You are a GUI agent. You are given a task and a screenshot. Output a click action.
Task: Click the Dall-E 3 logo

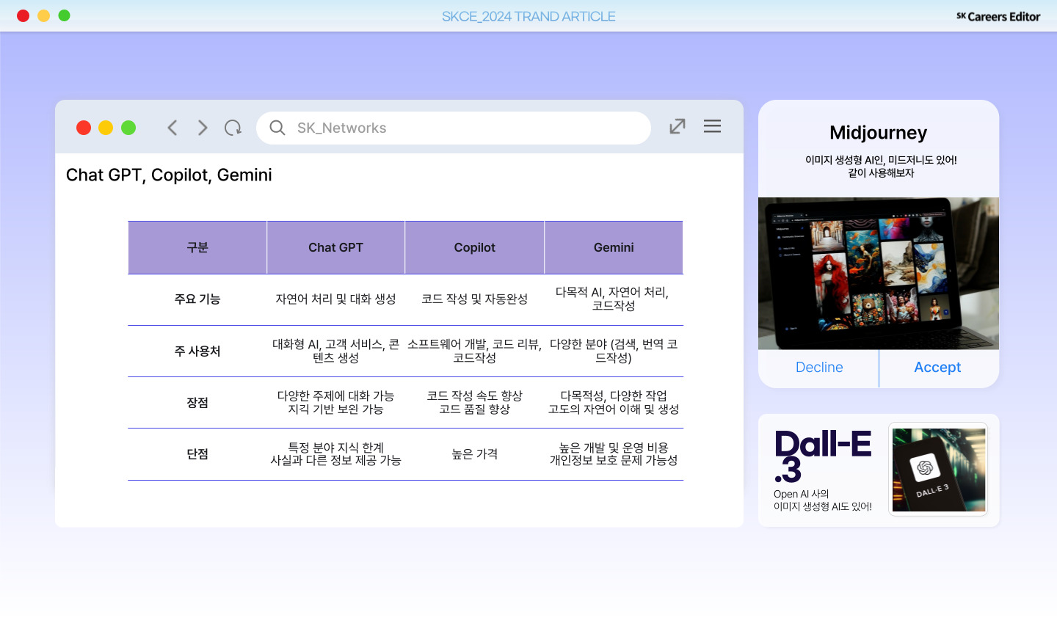coord(823,456)
